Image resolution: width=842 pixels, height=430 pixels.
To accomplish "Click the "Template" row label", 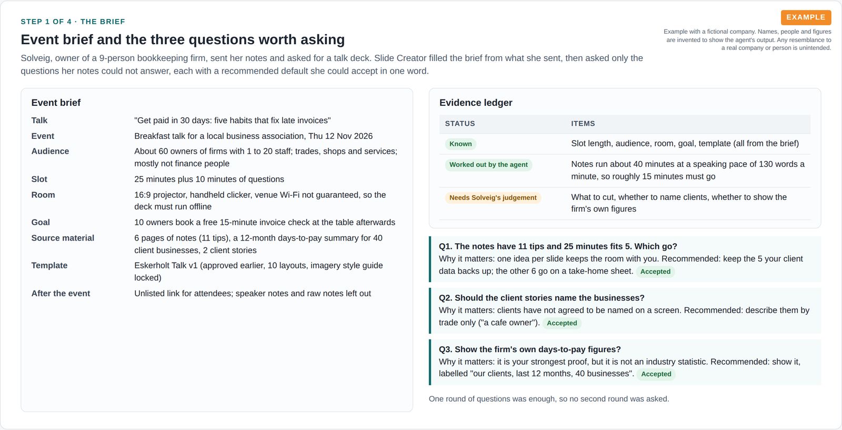I will pyautogui.click(x=49, y=265).
